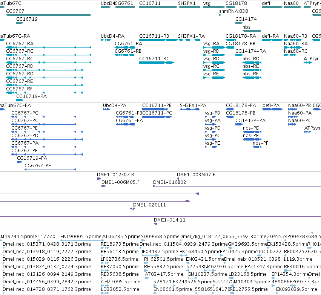Select transcript CG6761-RA
The image size is (321, 295).
click(124, 47)
